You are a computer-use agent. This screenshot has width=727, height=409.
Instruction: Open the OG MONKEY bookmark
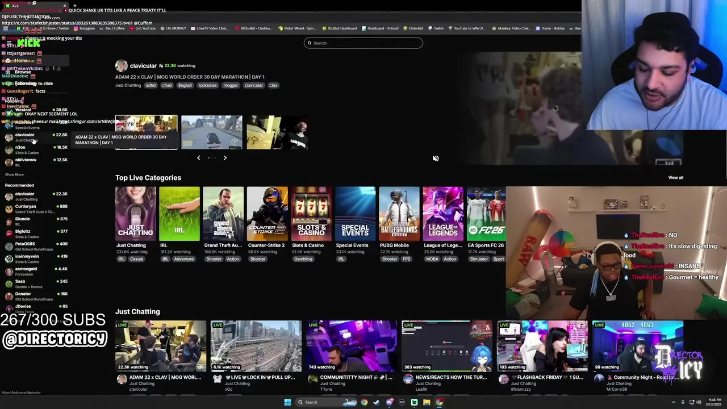174,28
